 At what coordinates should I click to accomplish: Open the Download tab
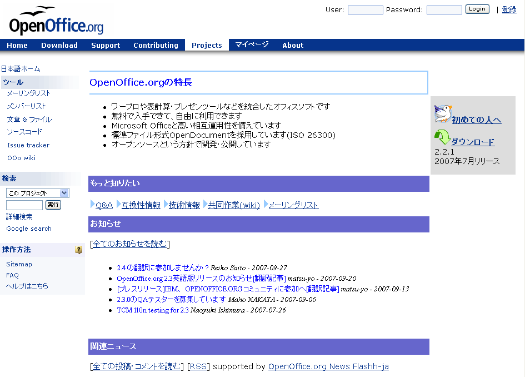point(59,45)
